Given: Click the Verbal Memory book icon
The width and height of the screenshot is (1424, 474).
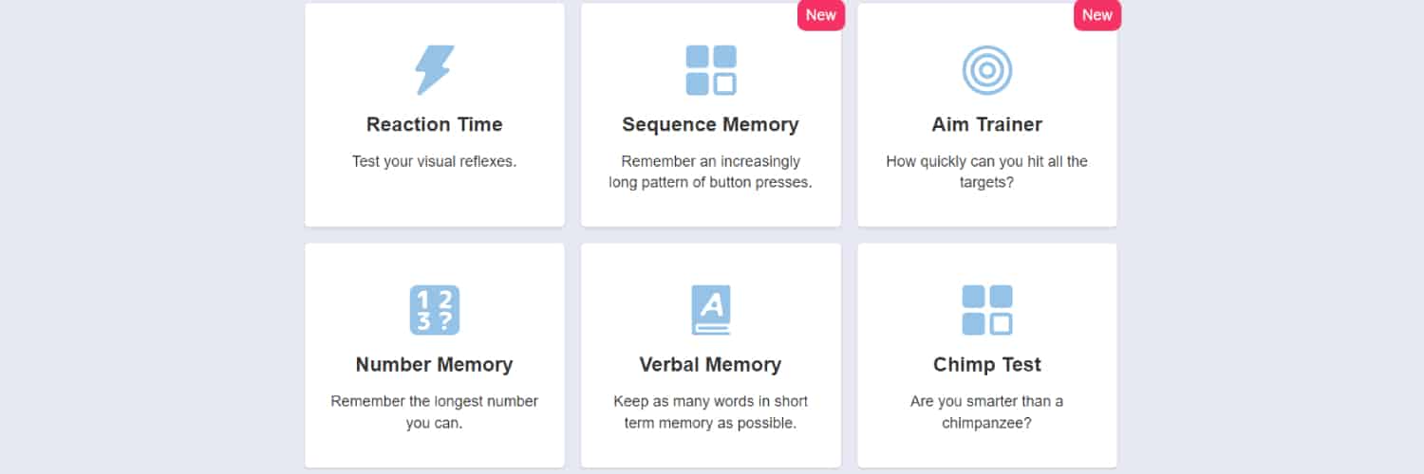Looking at the screenshot, I should [711, 310].
